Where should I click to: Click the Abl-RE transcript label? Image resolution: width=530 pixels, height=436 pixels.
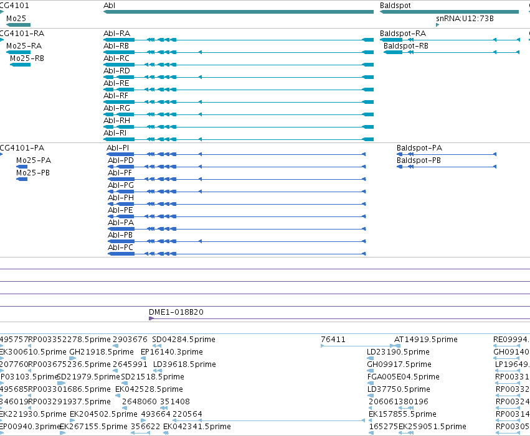pyautogui.click(x=116, y=83)
